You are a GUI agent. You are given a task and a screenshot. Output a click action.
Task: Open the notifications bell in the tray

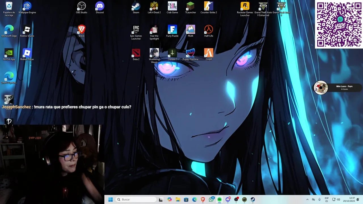358,199
